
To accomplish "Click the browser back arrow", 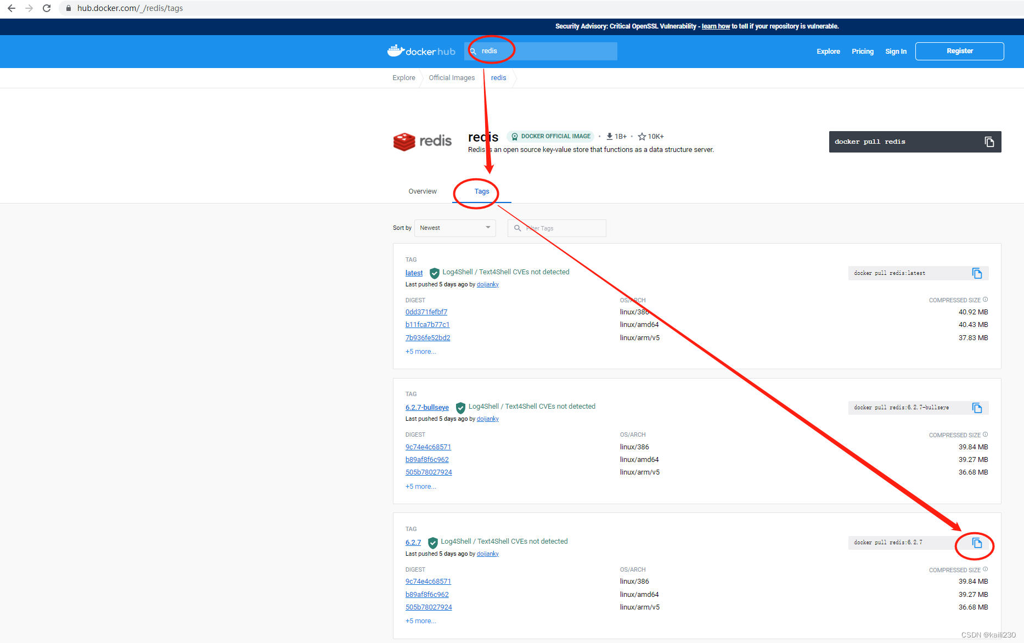I will (12, 8).
